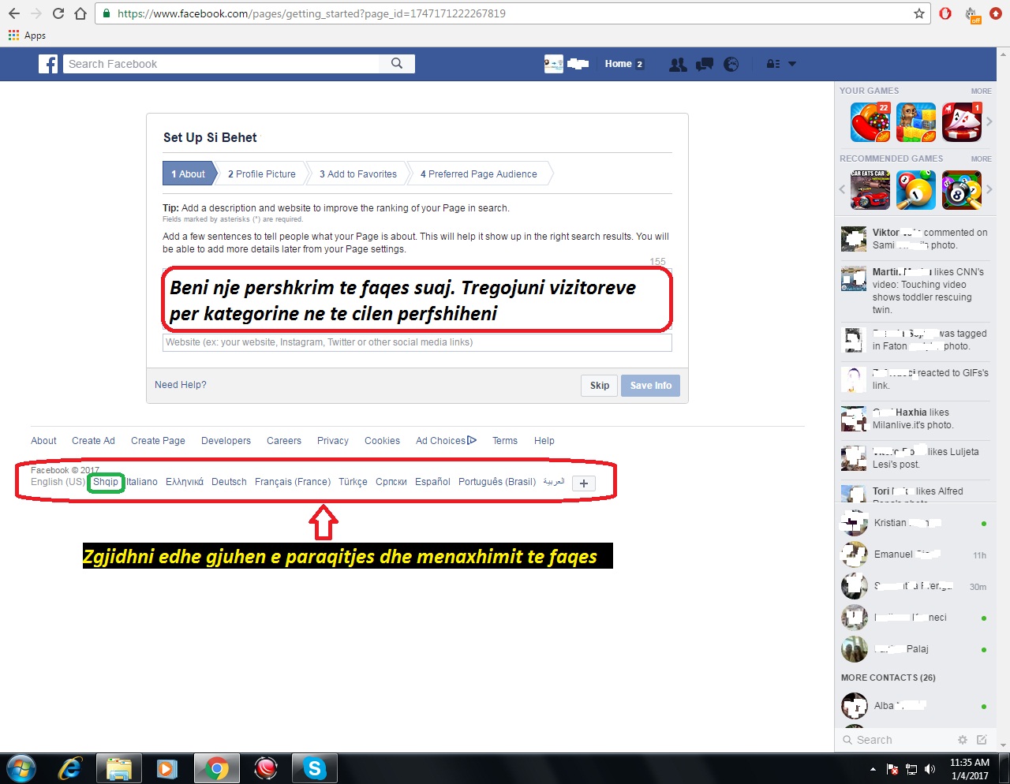Click the Save Info button
The height and width of the screenshot is (784, 1010).
pyautogui.click(x=651, y=386)
